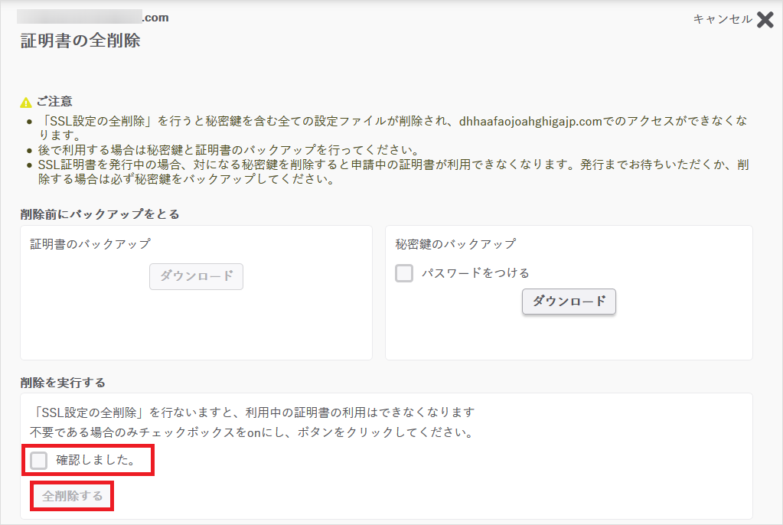The image size is (783, 525).
Task: Click the 全削除する button
Action: click(73, 496)
